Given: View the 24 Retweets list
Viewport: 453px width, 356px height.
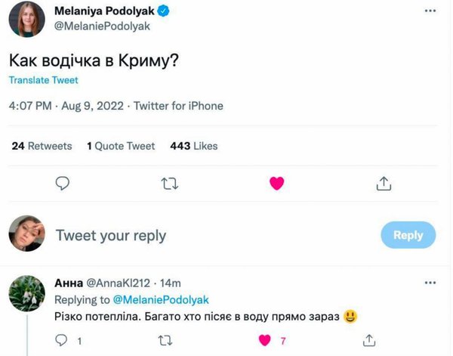Looking at the screenshot, I should [x=42, y=146].
